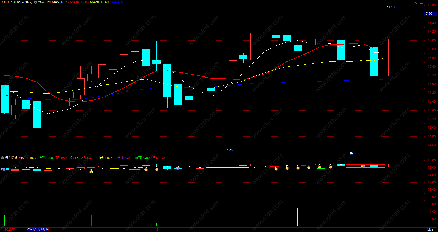
Task: Click the blue MA60: 16.11 label
Action: [119, 2]
